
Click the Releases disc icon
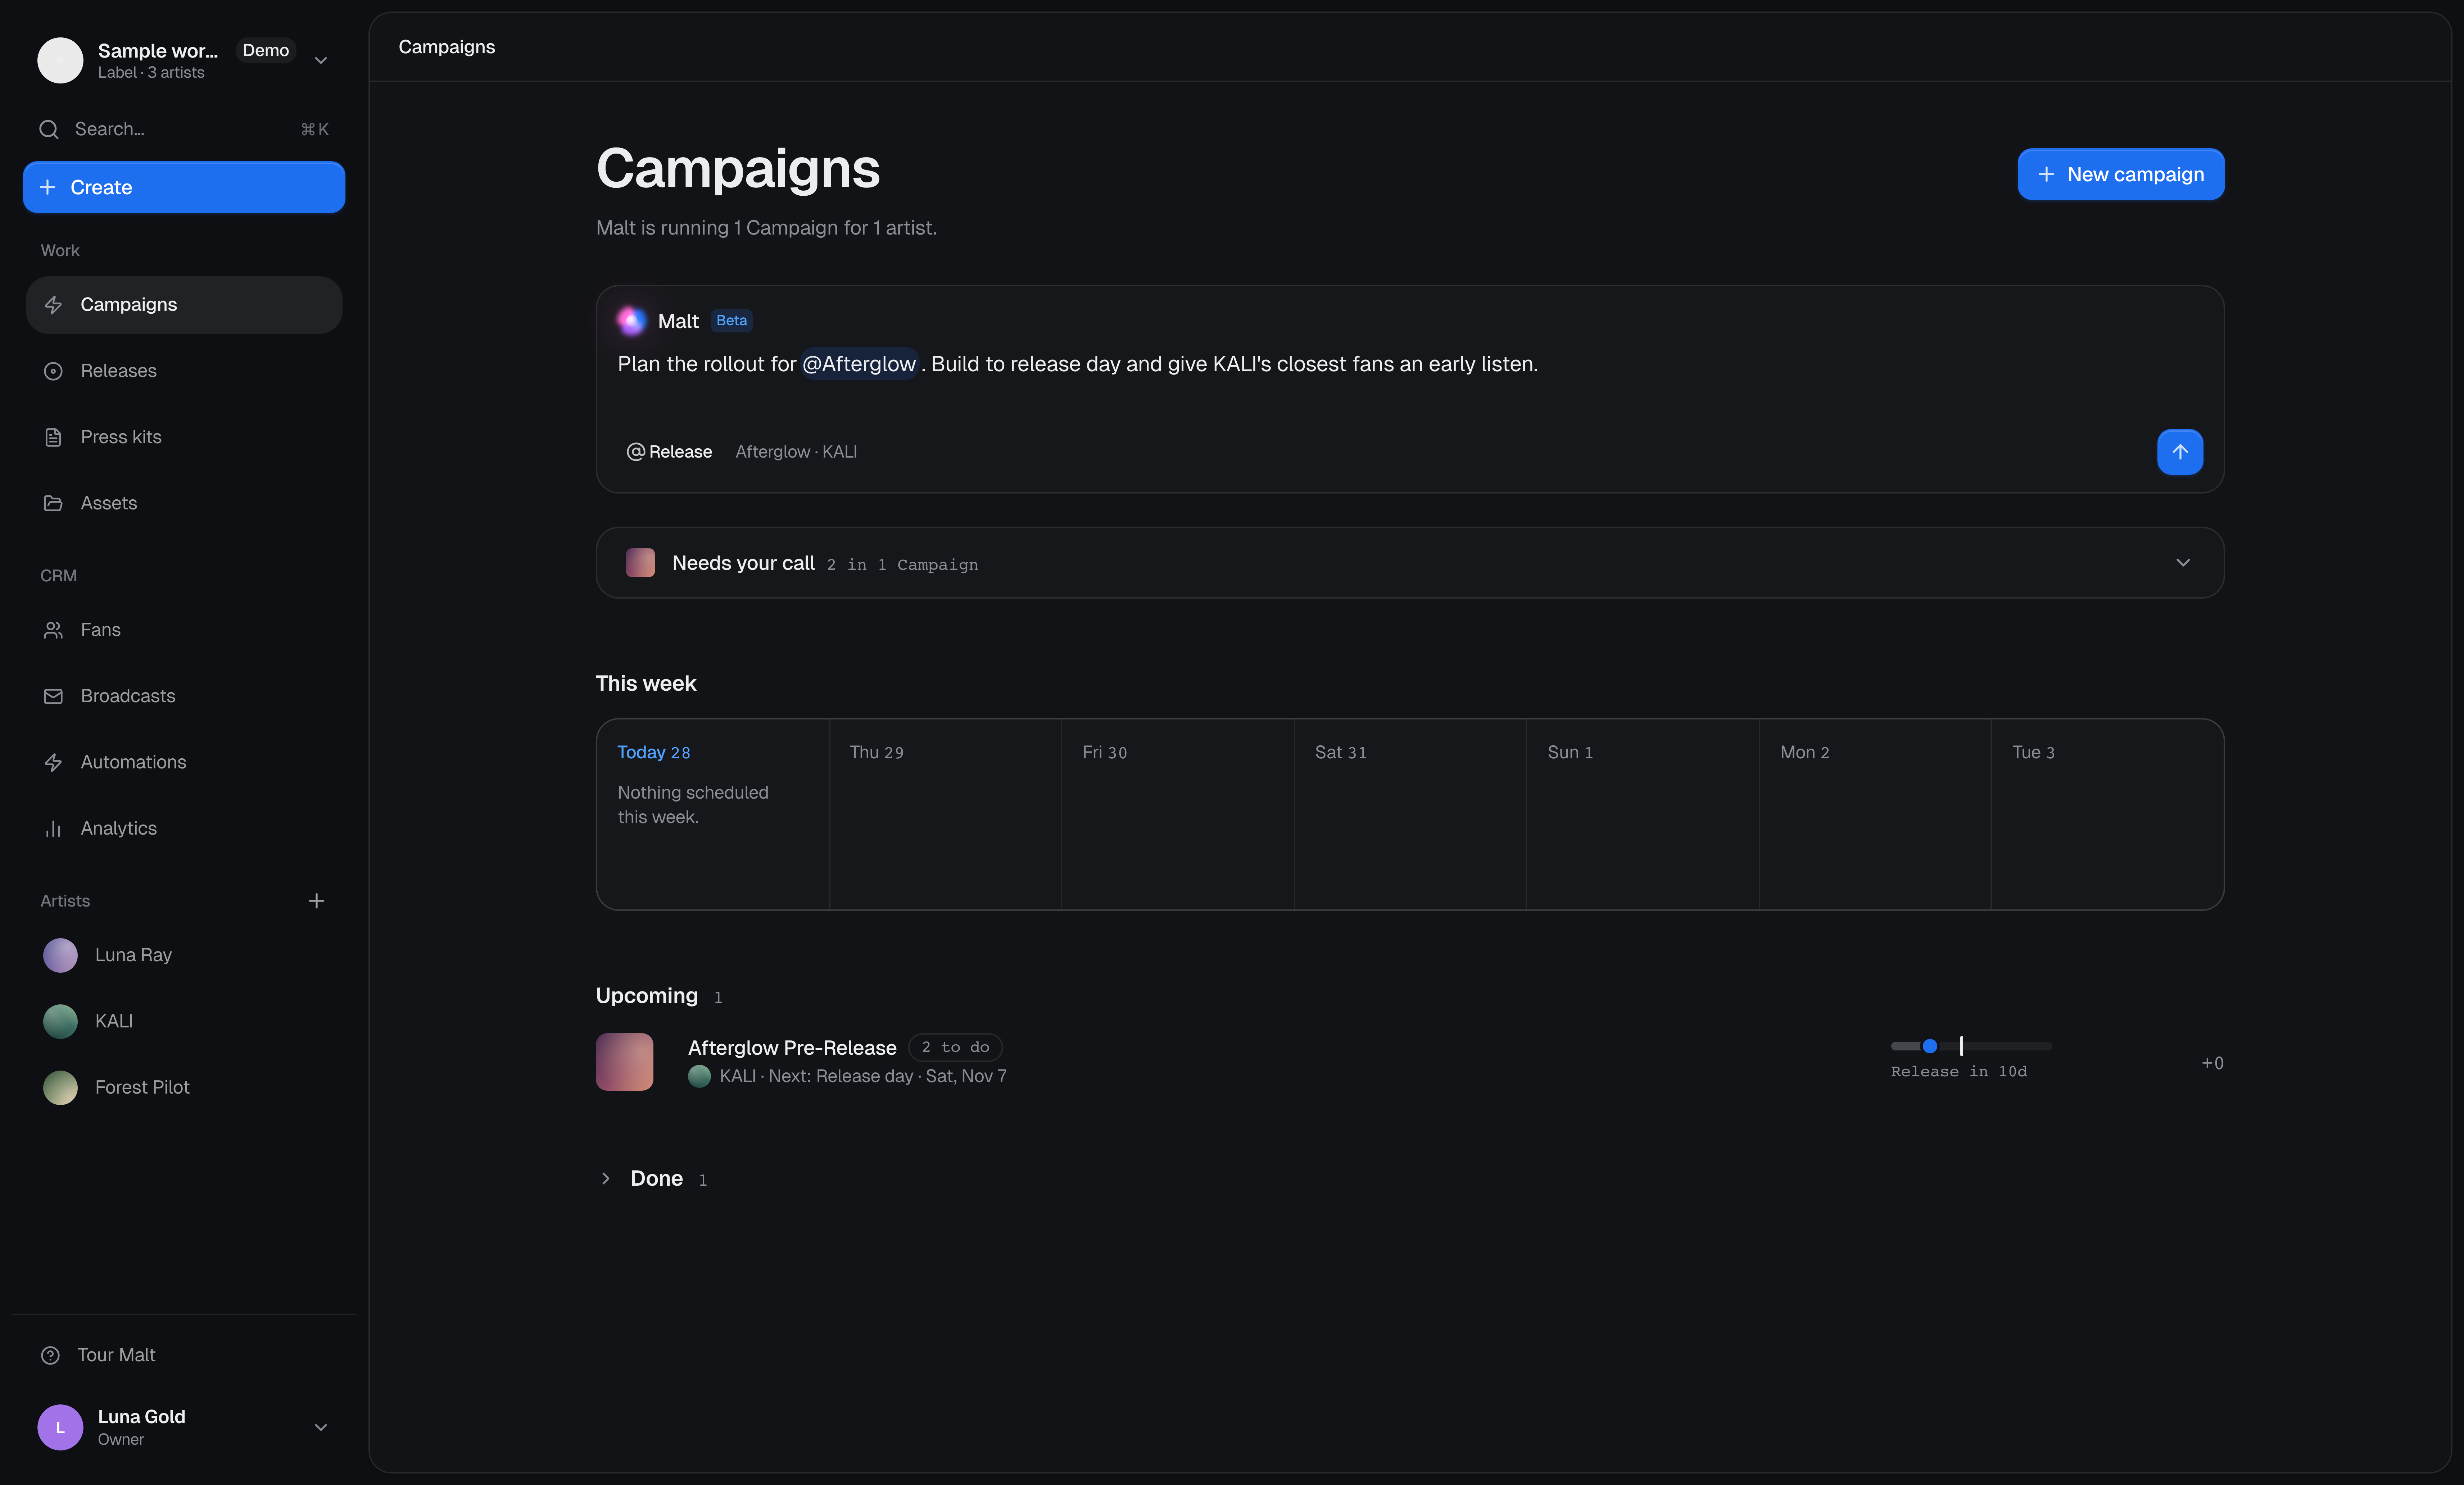click(53, 371)
